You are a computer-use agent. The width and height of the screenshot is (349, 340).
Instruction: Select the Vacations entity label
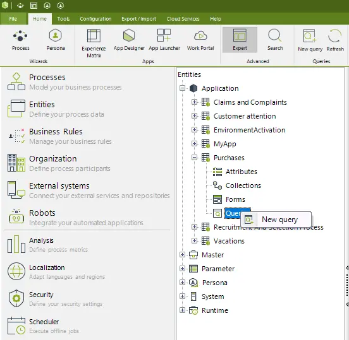coord(229,241)
